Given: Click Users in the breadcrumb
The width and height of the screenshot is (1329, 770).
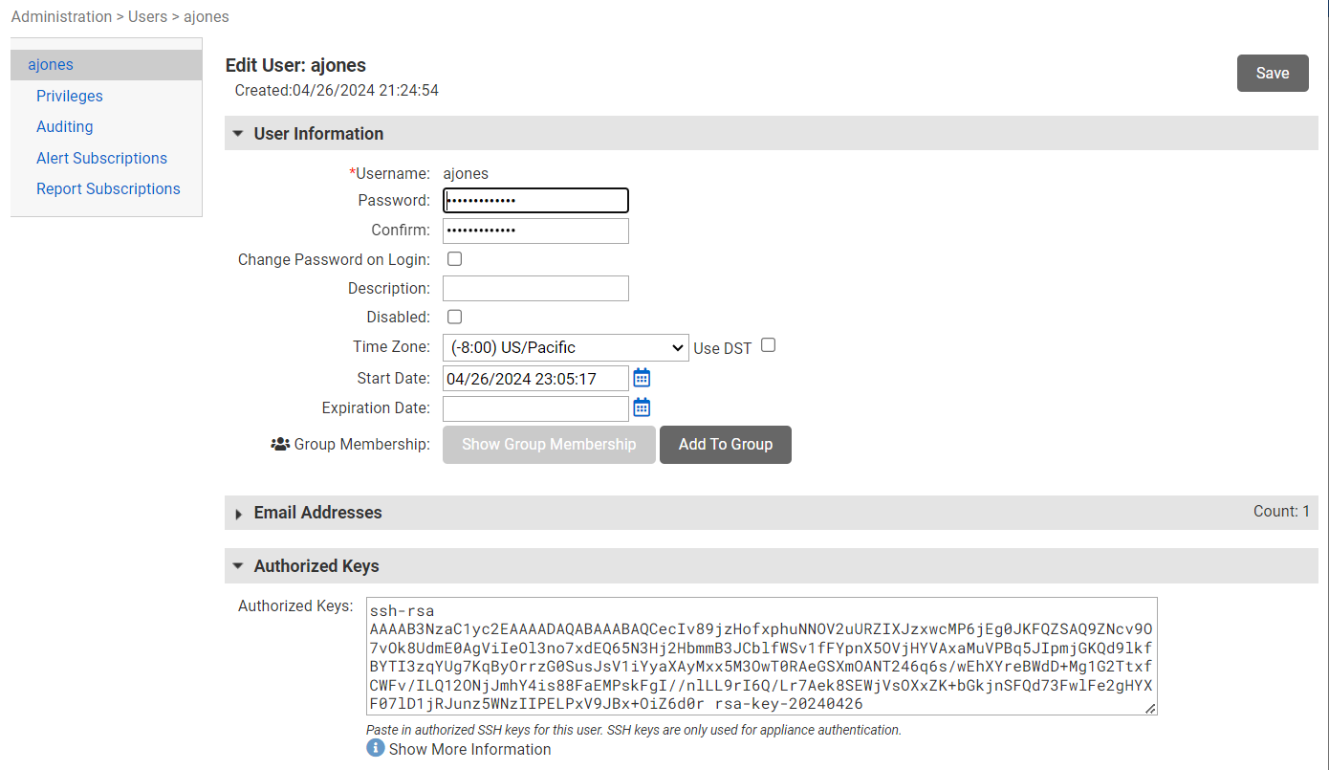Looking at the screenshot, I should coord(149,16).
